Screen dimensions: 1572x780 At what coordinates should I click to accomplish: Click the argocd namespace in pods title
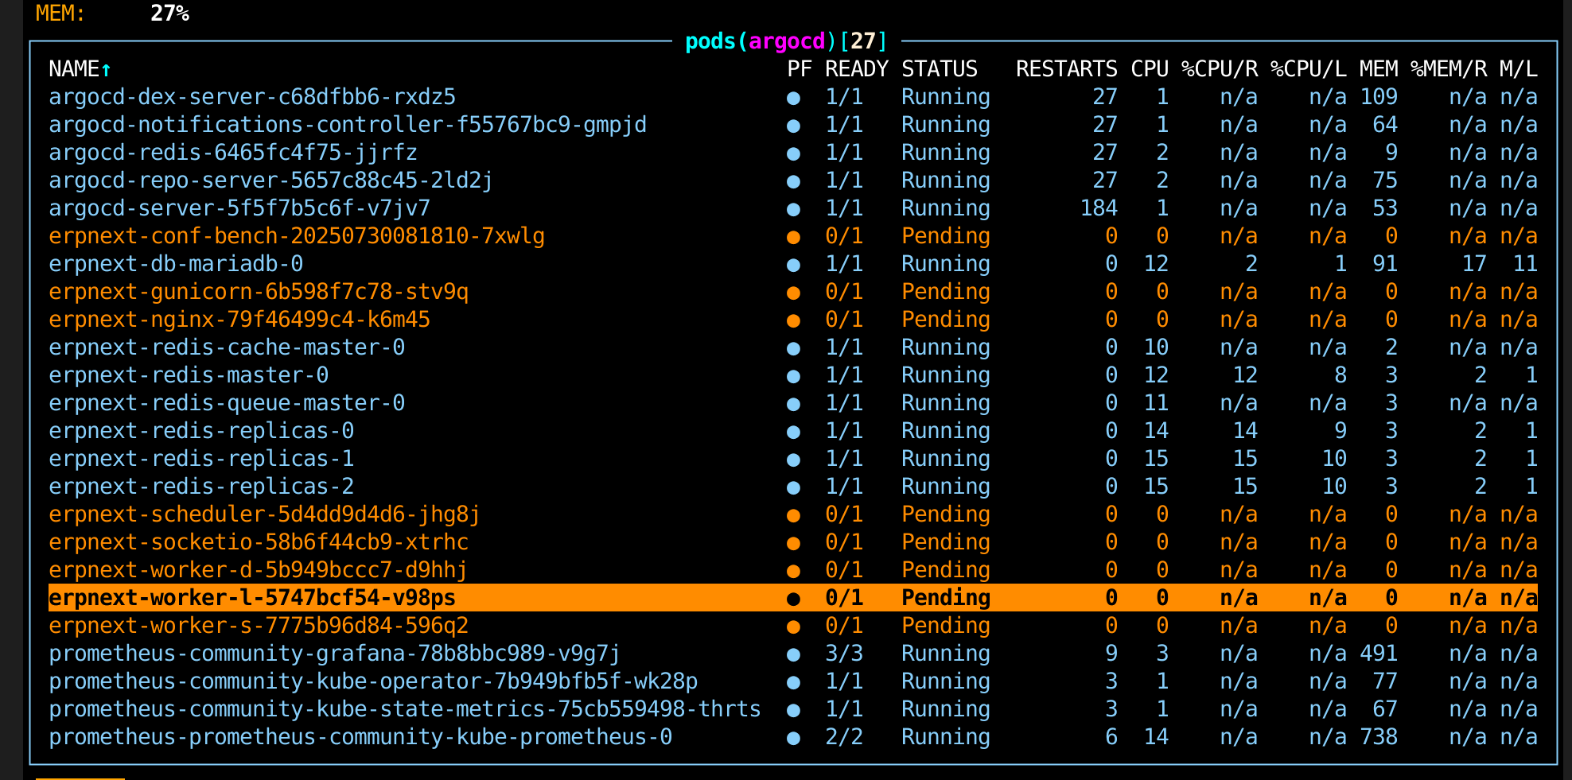[787, 41]
